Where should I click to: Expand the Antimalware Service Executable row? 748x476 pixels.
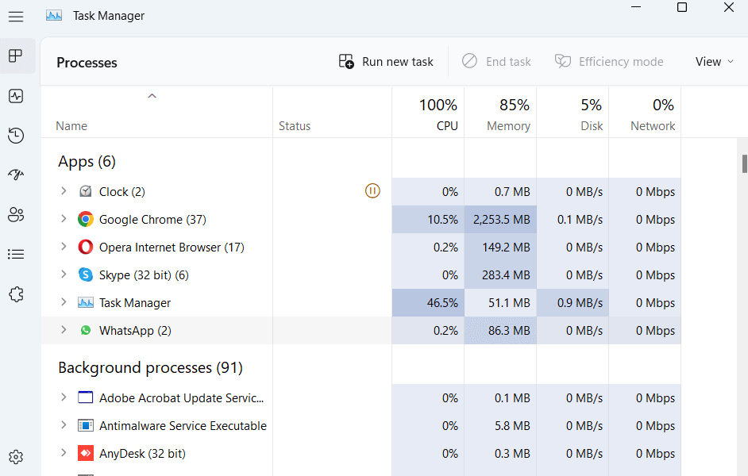64,424
